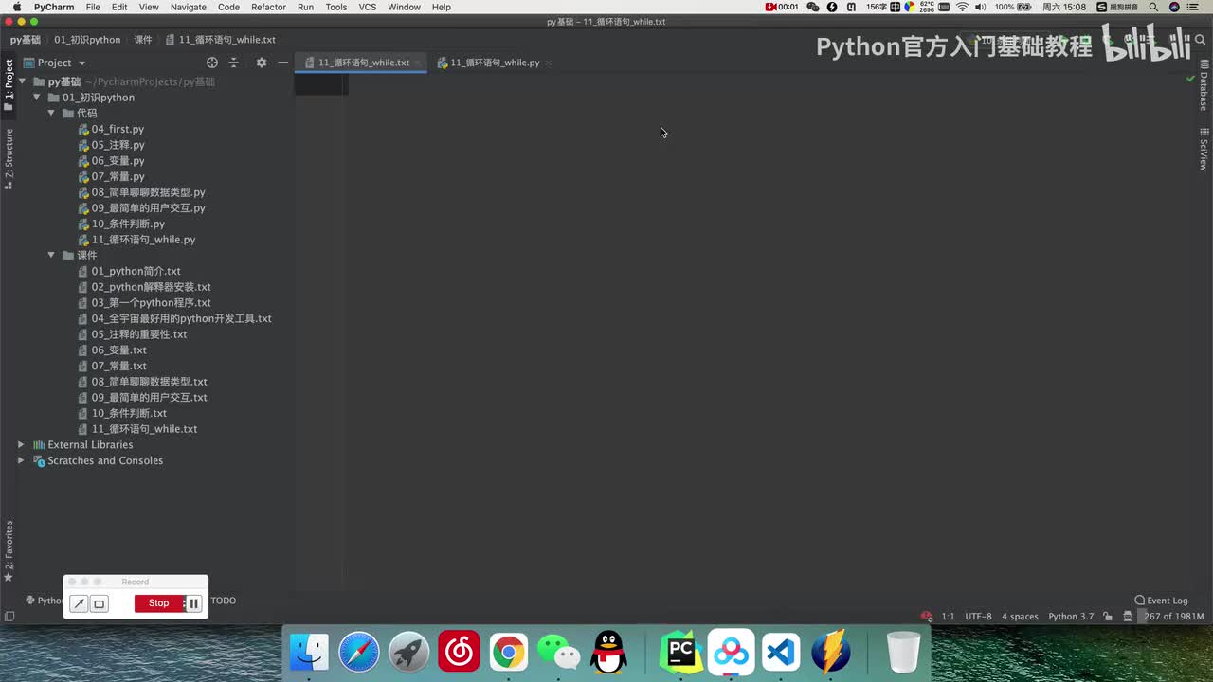Open the VCS menu
The height and width of the screenshot is (682, 1213).
[367, 7]
